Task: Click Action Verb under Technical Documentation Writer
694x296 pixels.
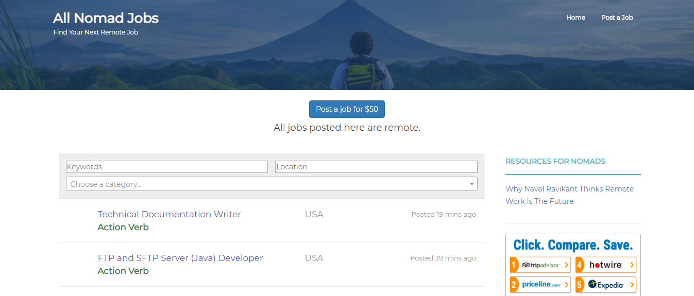Action: coord(123,227)
